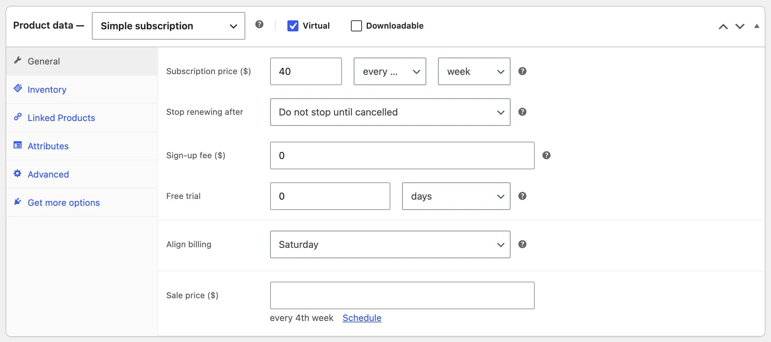Viewport: 771px width, 342px height.
Task: Click the Attributes tab list icon
Action: click(18, 145)
